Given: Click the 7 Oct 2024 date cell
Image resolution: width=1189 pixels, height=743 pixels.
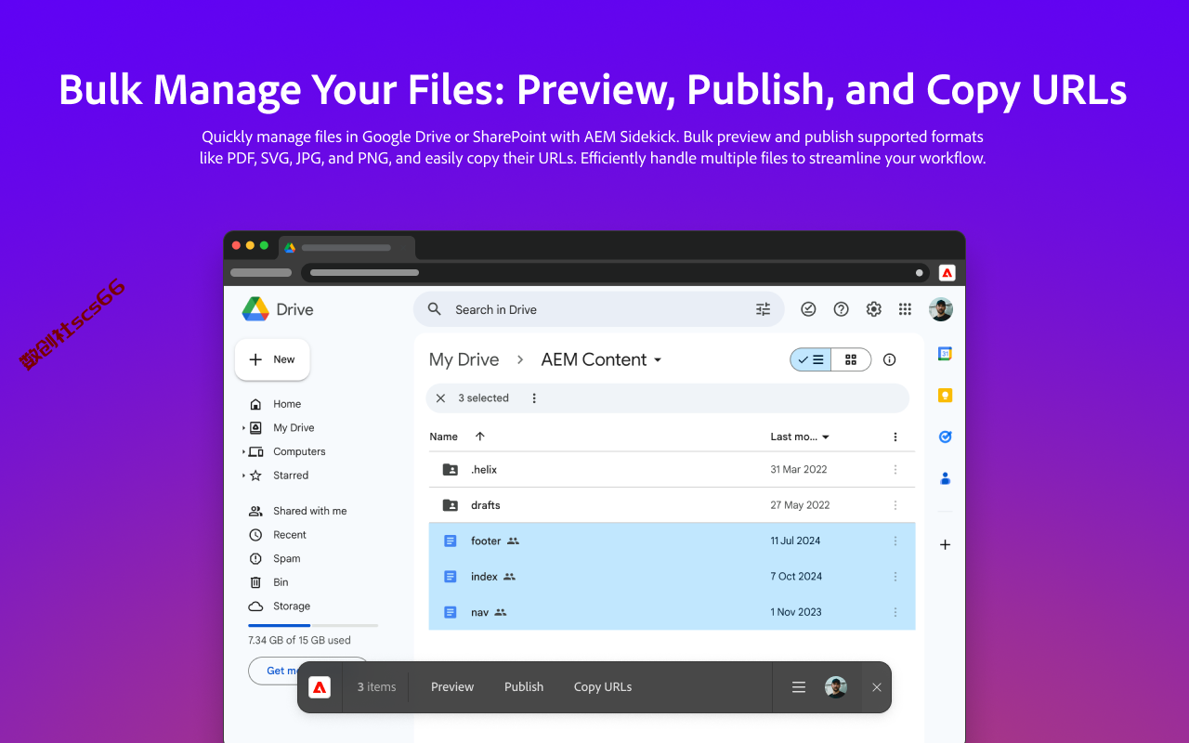Looking at the screenshot, I should coord(796,577).
